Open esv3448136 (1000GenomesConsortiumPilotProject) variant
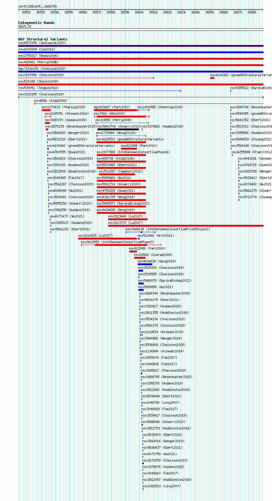This screenshot has height=501, width=272. [168, 229]
